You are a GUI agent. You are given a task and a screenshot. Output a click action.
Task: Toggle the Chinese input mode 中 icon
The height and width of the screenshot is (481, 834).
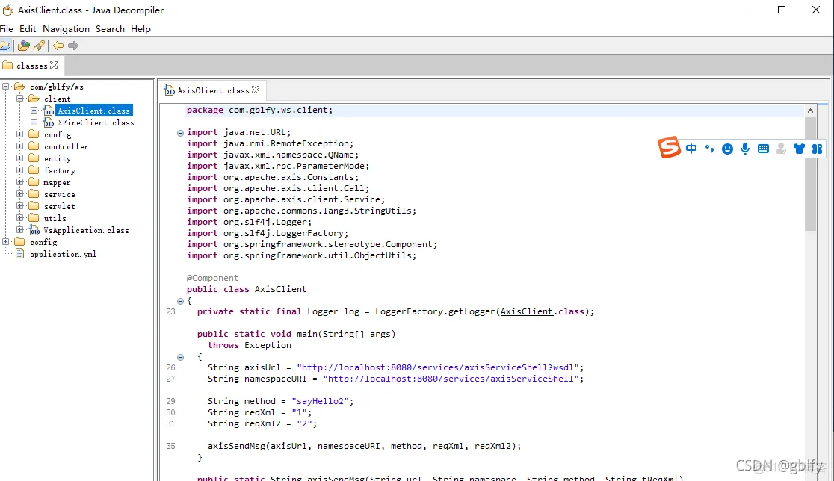[691, 149]
